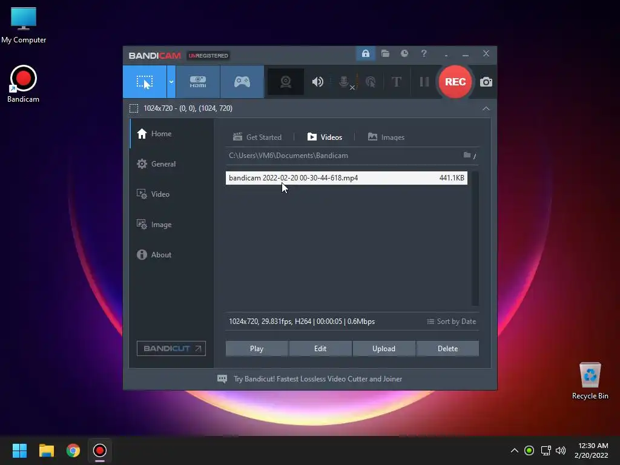Open the network tray icon

tap(546, 450)
